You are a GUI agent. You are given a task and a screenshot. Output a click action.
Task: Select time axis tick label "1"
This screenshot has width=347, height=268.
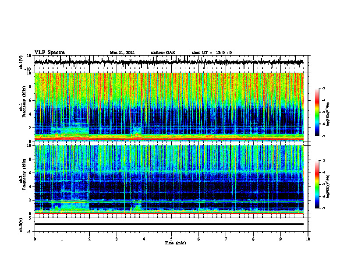(x=62, y=239)
